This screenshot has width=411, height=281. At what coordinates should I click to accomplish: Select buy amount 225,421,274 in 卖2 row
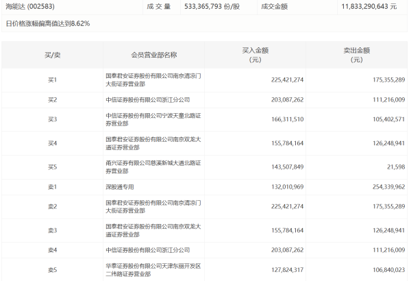point(287,207)
